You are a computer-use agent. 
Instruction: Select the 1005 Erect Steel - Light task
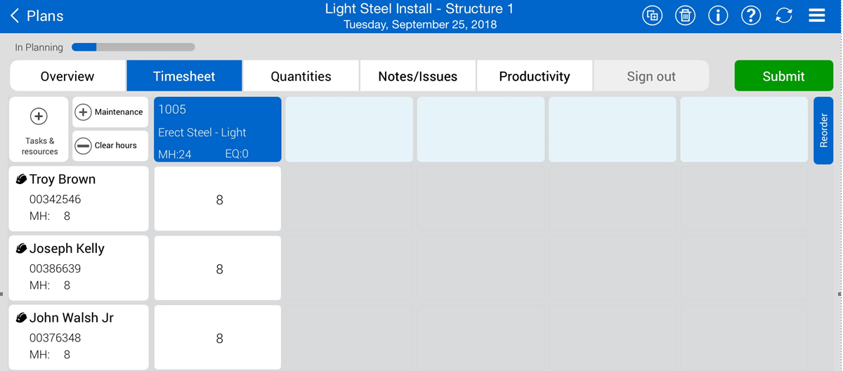pyautogui.click(x=218, y=130)
